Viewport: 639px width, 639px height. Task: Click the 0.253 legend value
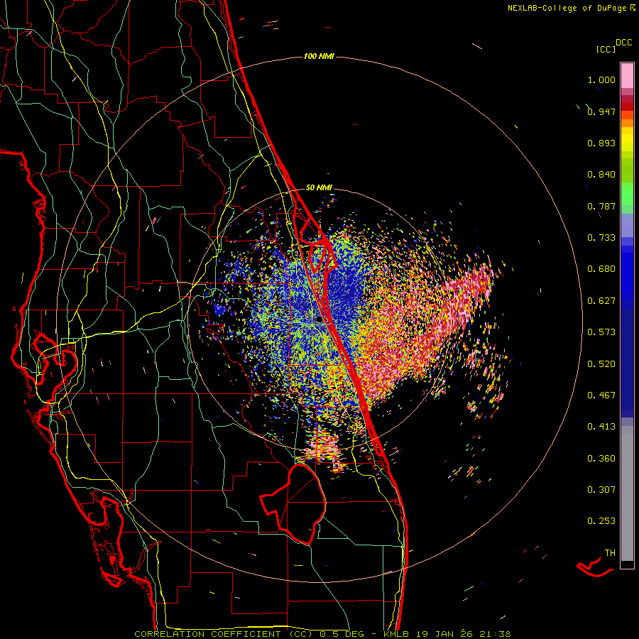click(x=601, y=521)
